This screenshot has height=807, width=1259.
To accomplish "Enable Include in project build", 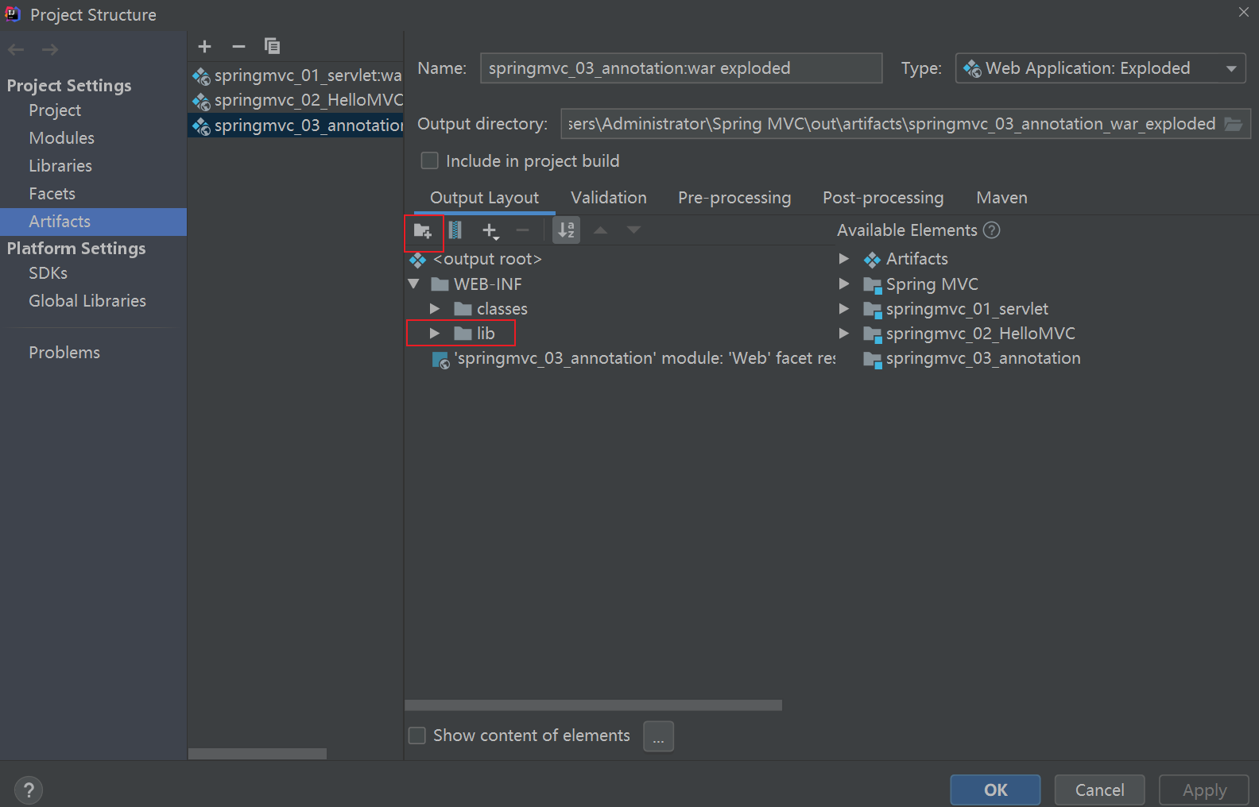I will tap(429, 161).
